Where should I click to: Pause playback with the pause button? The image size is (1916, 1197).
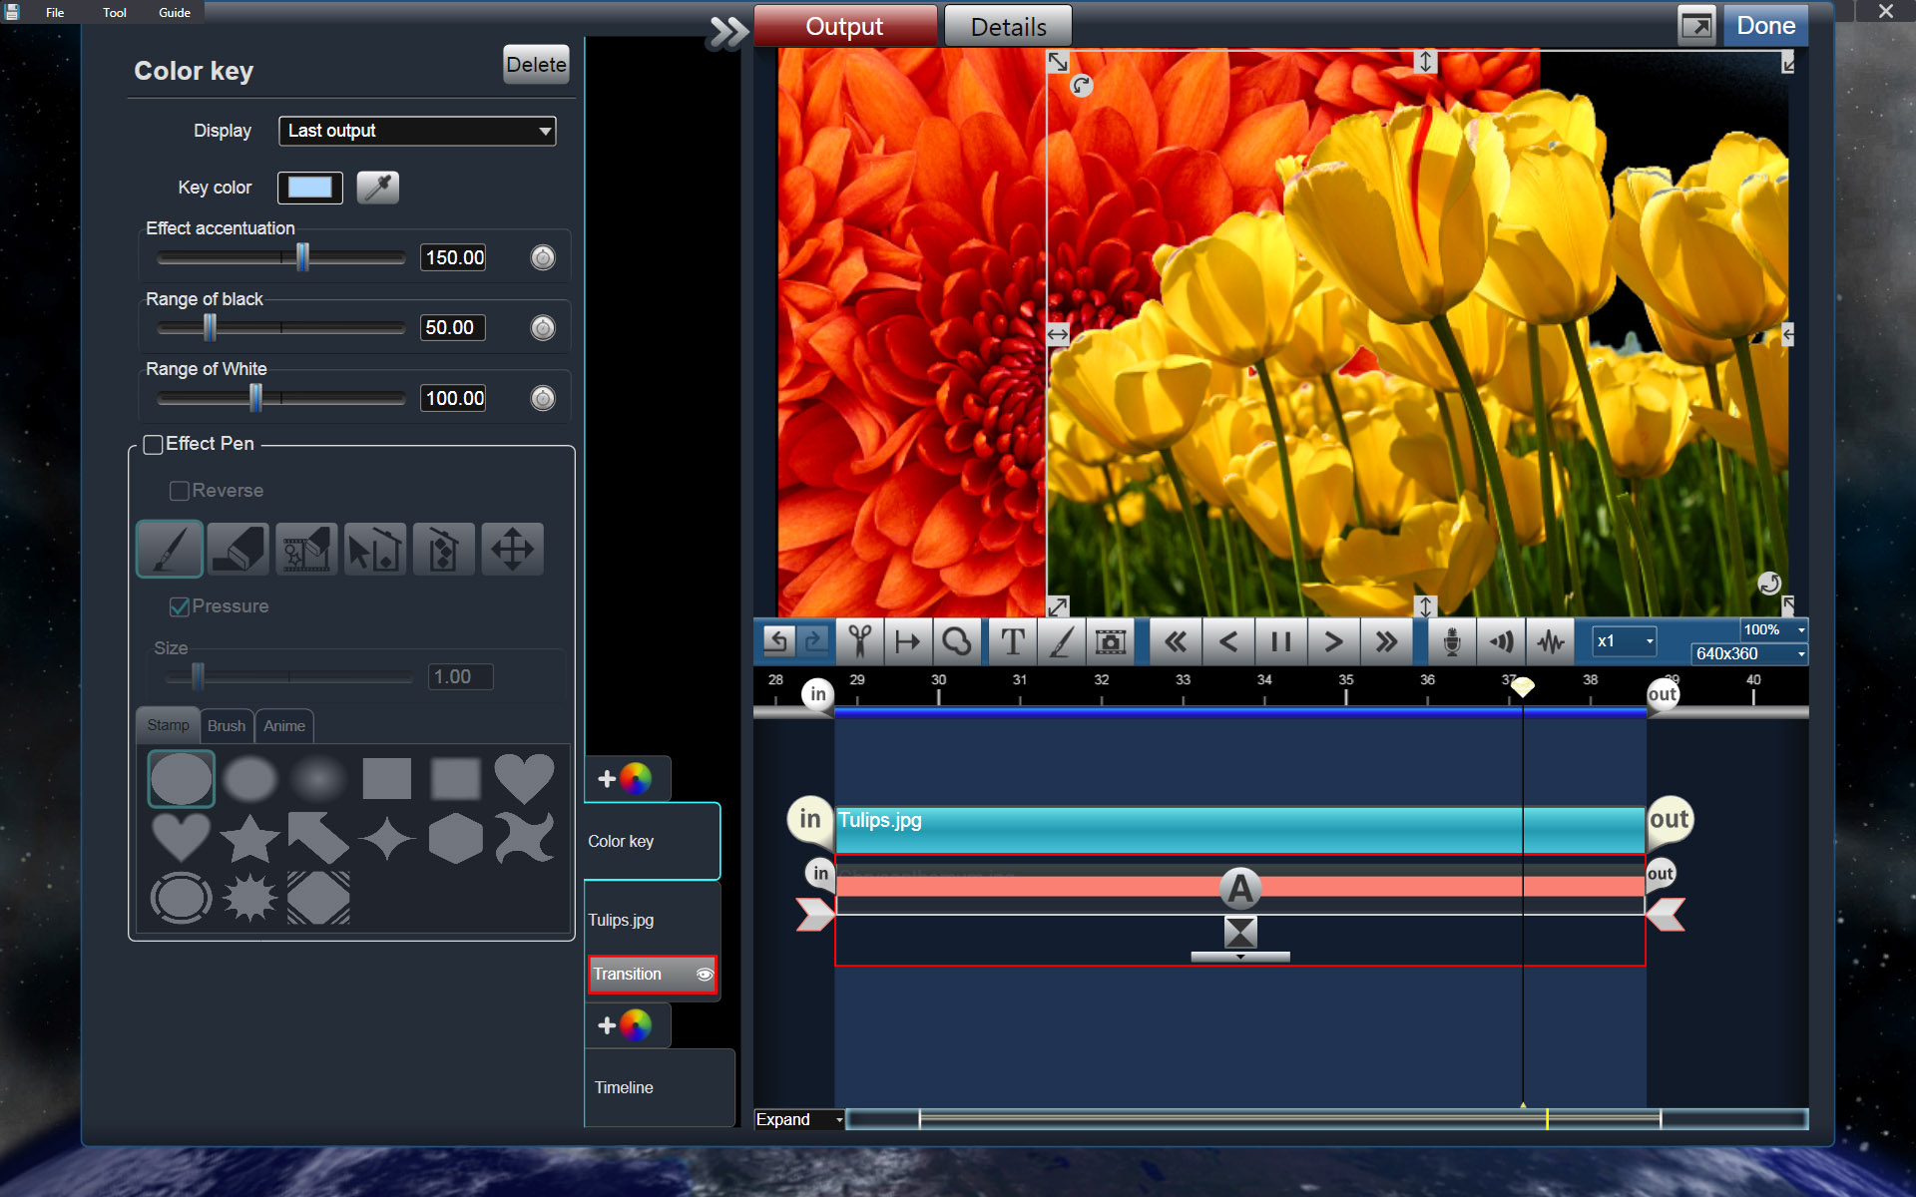(x=1280, y=641)
